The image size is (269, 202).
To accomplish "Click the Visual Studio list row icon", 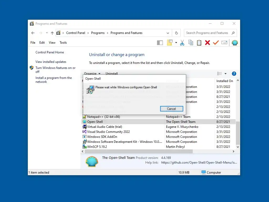I will (84, 132).
